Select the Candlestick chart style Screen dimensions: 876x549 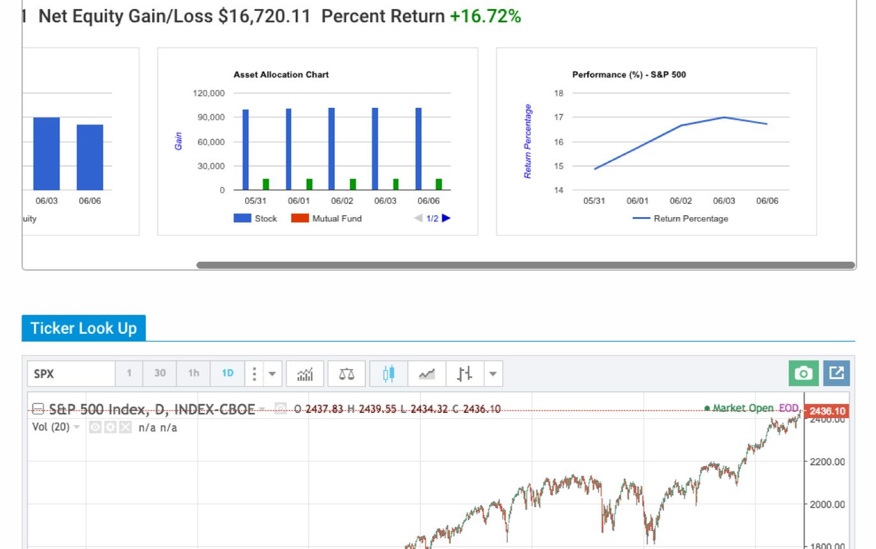tap(389, 374)
